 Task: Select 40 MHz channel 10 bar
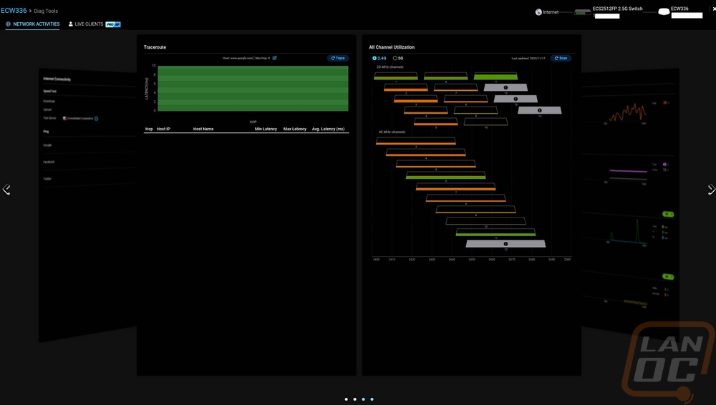(486, 220)
